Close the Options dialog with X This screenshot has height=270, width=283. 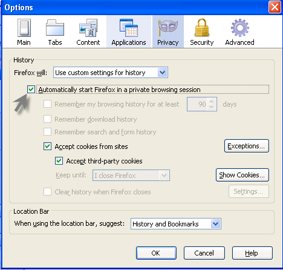point(275,7)
